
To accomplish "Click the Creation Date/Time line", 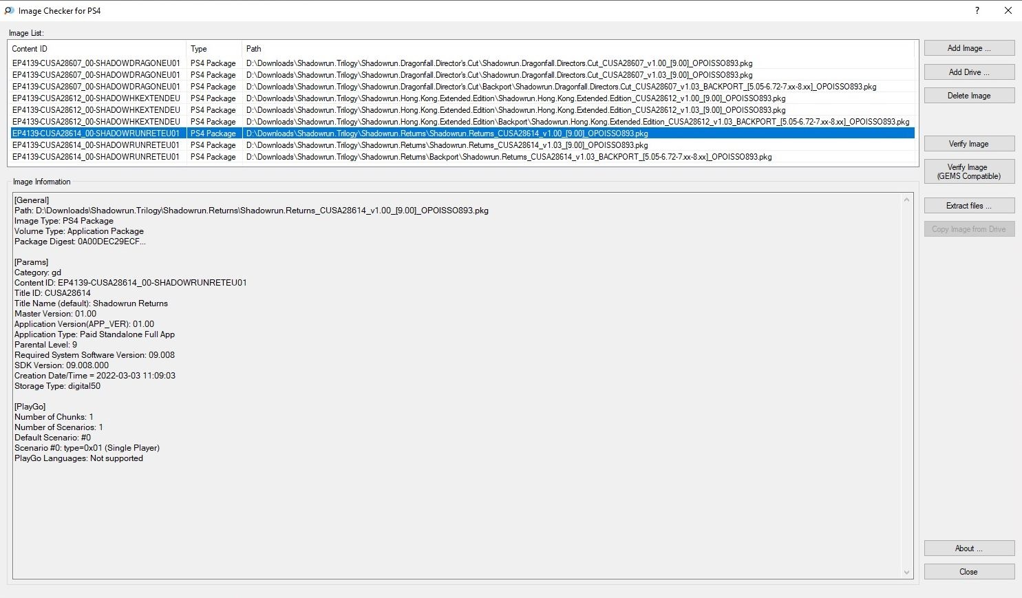I will (95, 376).
